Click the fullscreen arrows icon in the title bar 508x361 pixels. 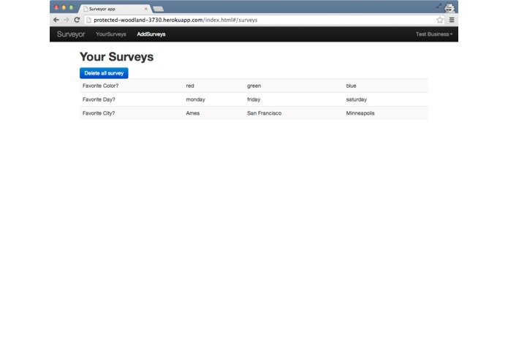(439, 7)
